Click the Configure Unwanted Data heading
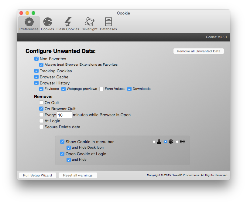 (x=61, y=51)
